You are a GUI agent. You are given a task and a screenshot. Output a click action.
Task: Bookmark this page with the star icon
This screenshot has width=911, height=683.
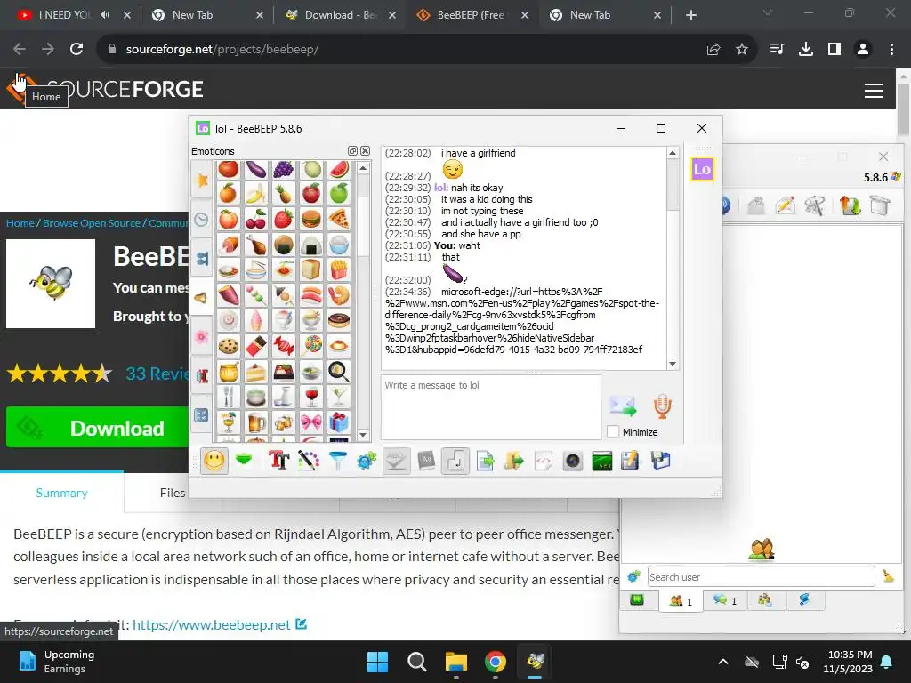tap(741, 50)
